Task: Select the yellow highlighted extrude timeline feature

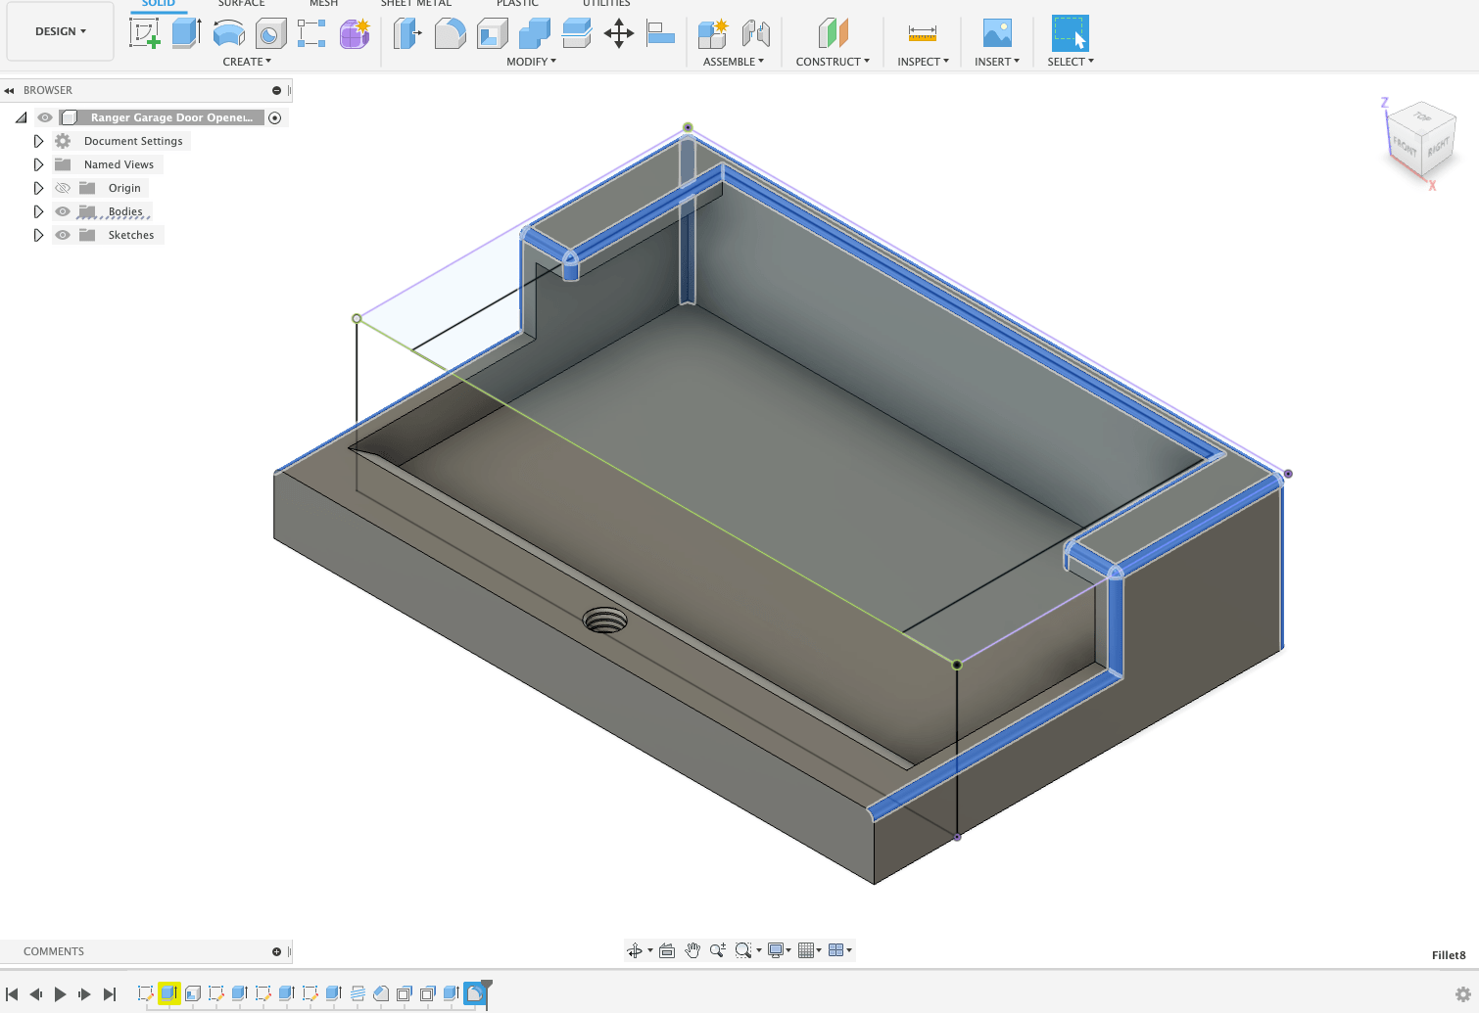Action: pyautogui.click(x=169, y=993)
